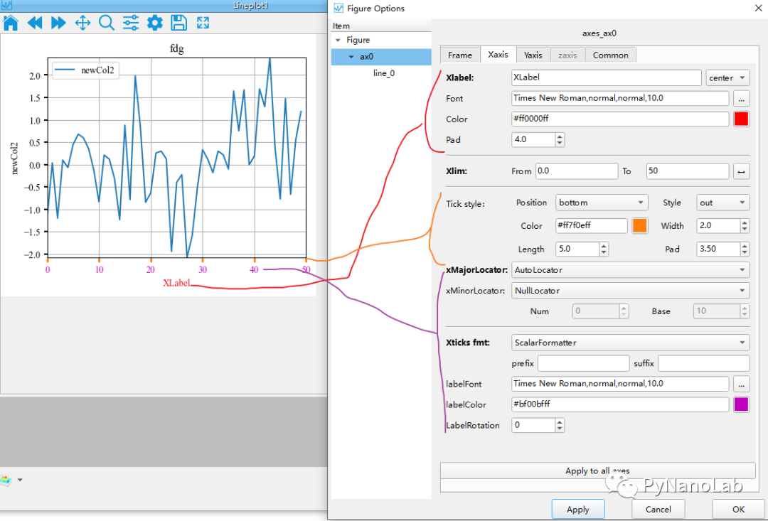Viewport: 768px width, 521px height.
Task: Select line_0 in the item tree
Action: [383, 73]
